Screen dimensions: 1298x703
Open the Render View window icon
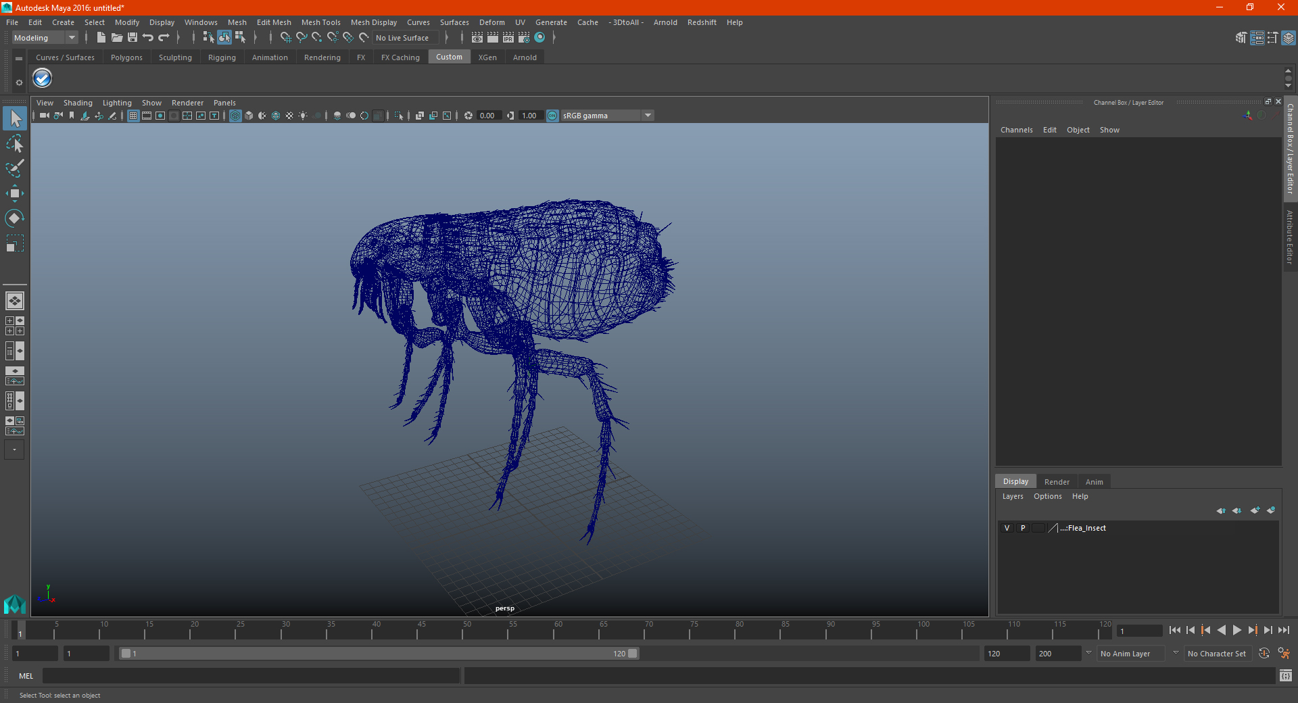point(477,38)
